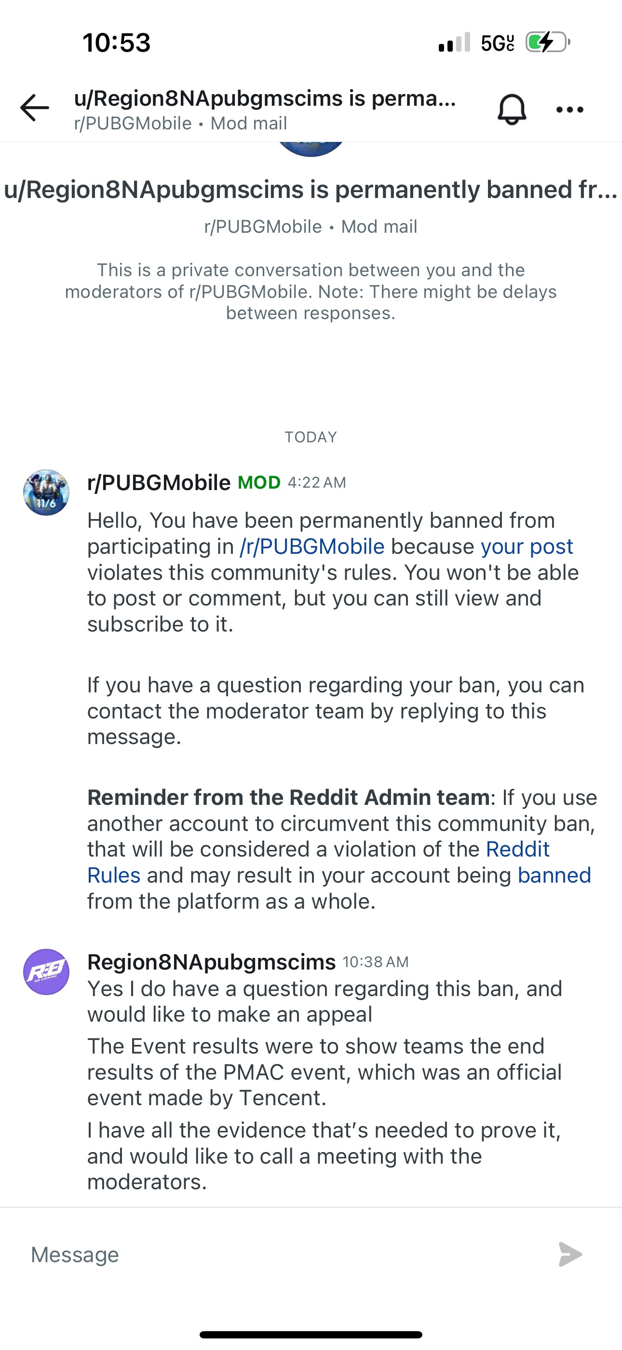Tap the back arrow icon
Screen dimensions: 622x1350
(x=35, y=108)
